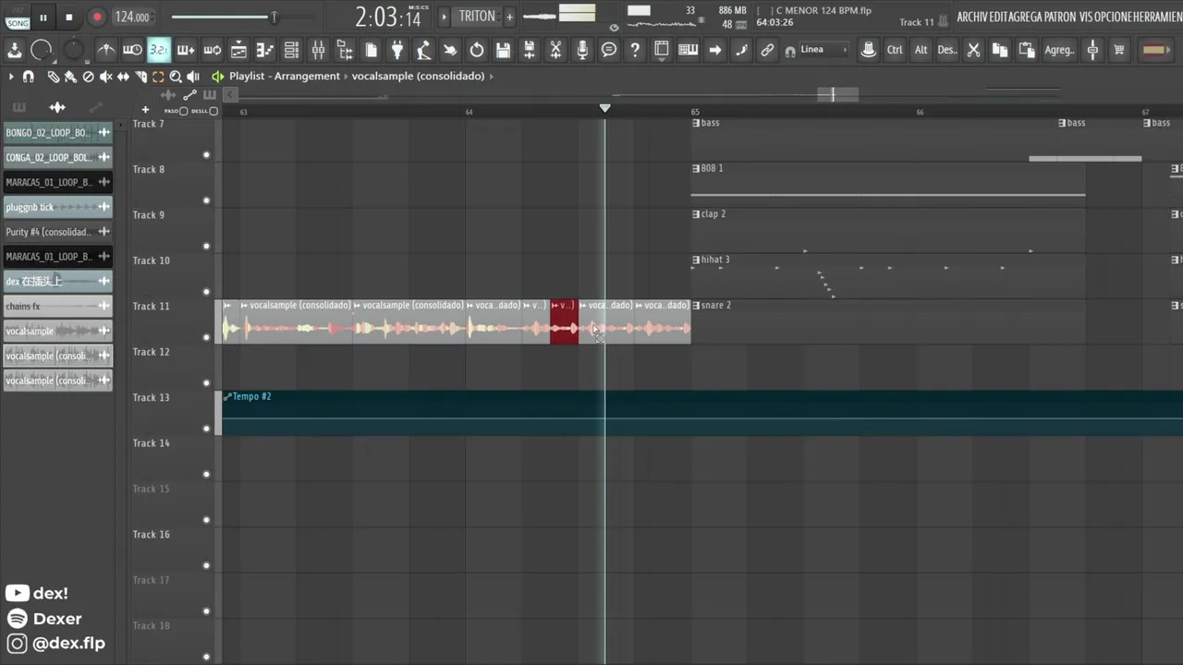The width and height of the screenshot is (1183, 665).
Task: Mute Track 13 with its green dot
Action: point(206,429)
